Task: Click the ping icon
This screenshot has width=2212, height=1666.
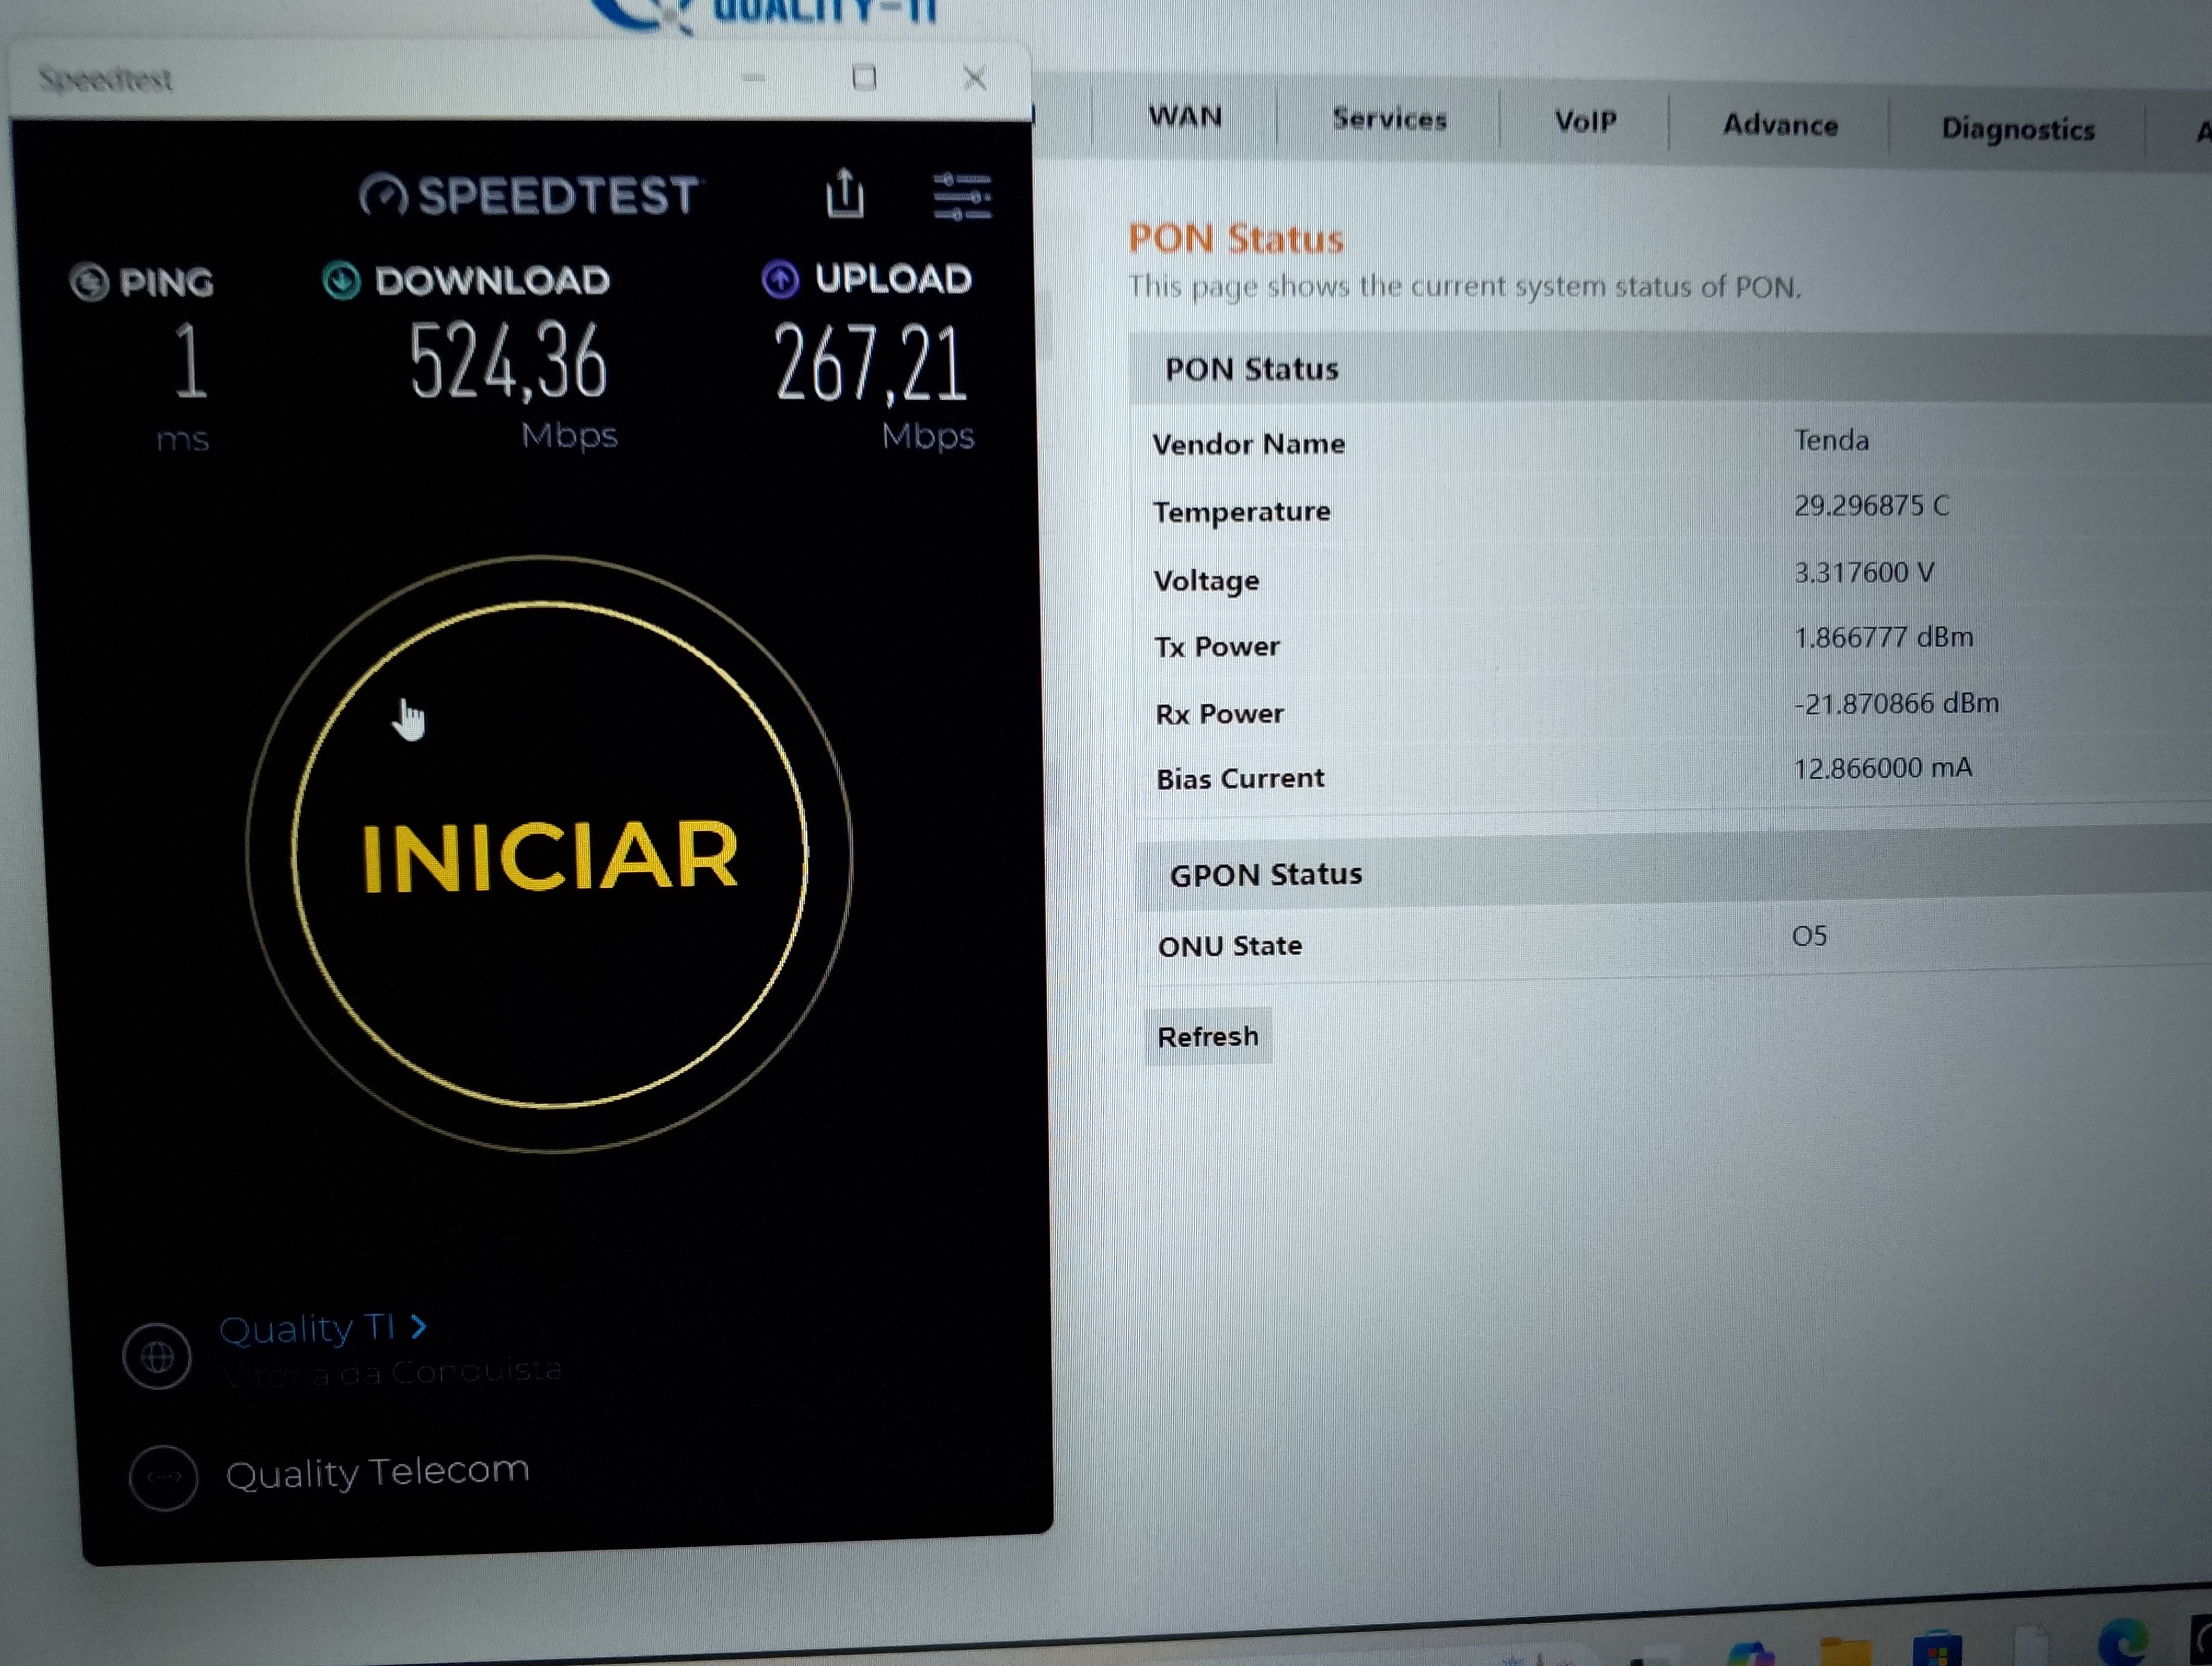Action: pos(89,282)
